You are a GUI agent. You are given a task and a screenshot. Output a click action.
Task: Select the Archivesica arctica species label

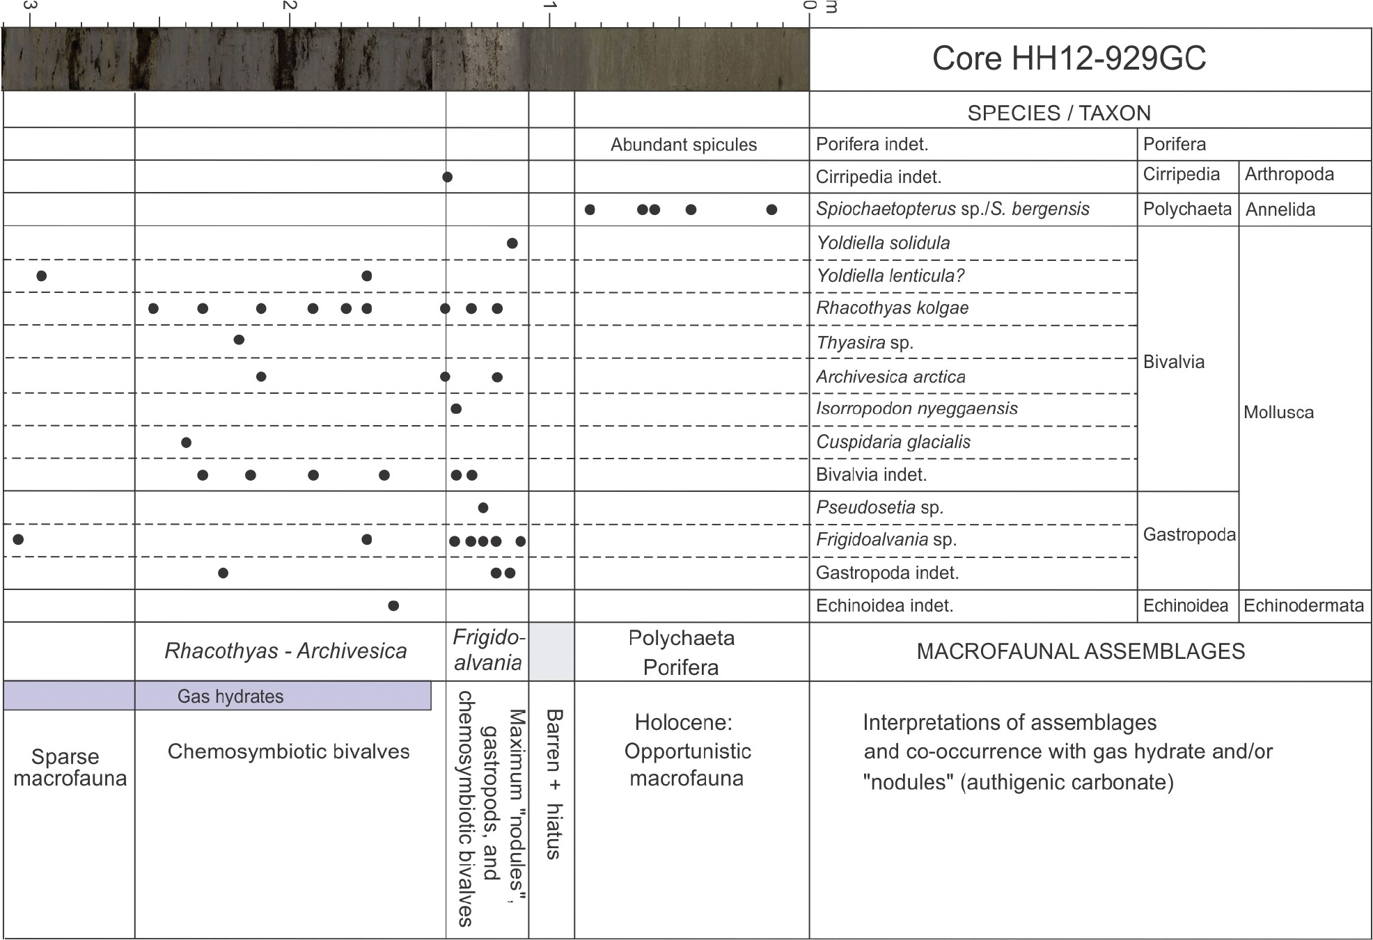pyautogui.click(x=891, y=376)
